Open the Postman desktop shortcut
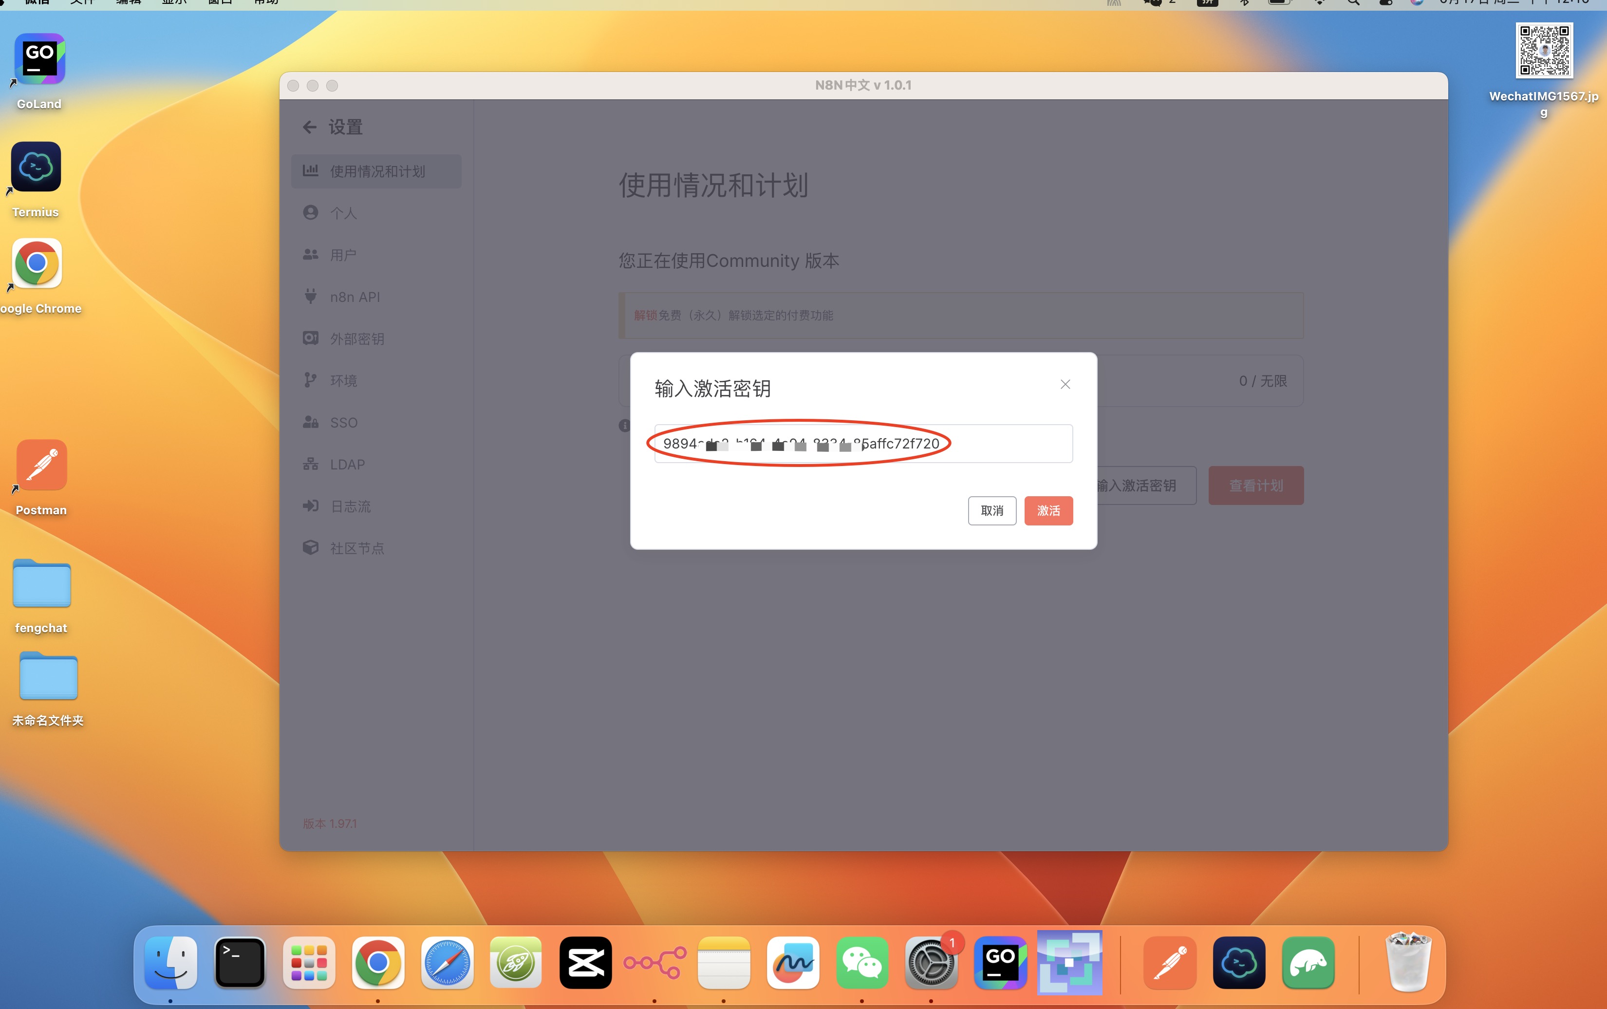Screen dimensions: 1607x1009 point(41,465)
